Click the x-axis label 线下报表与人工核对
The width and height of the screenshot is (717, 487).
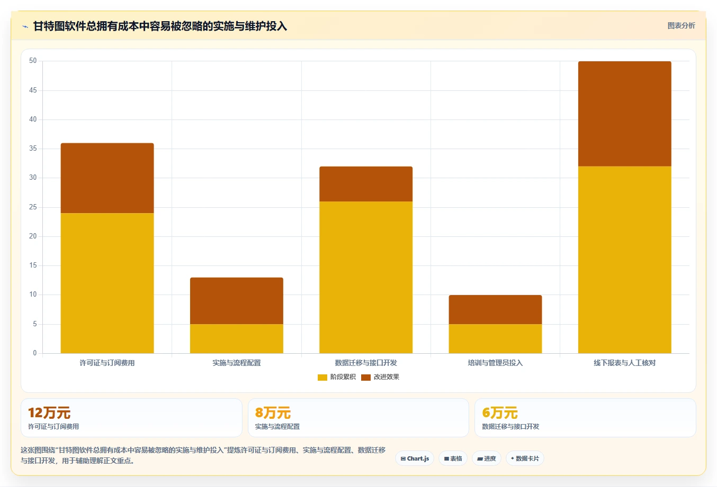click(625, 363)
